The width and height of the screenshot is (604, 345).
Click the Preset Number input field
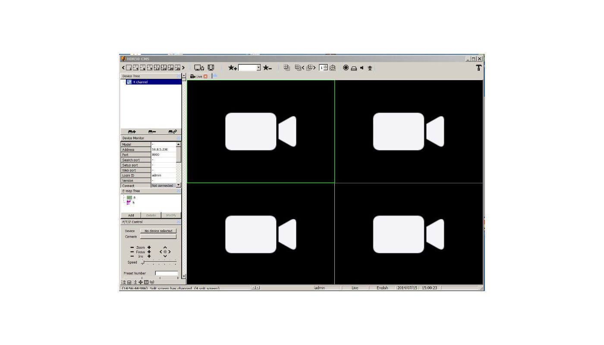[x=166, y=273]
